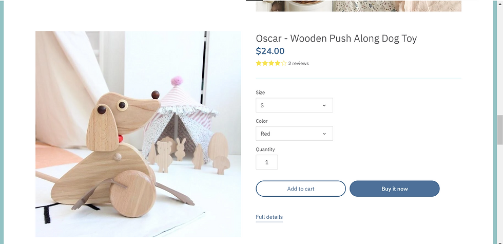
Task: Open the Size dropdown showing S
Action: point(294,105)
